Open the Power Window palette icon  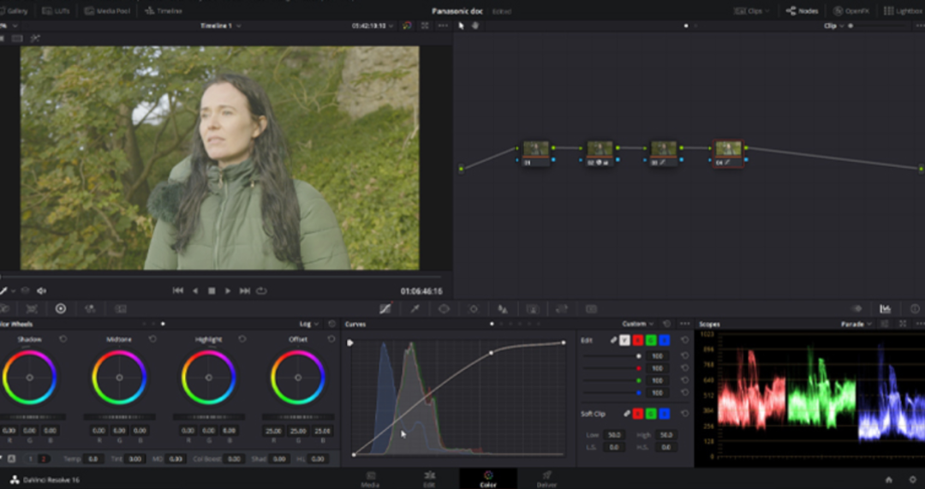coord(444,308)
